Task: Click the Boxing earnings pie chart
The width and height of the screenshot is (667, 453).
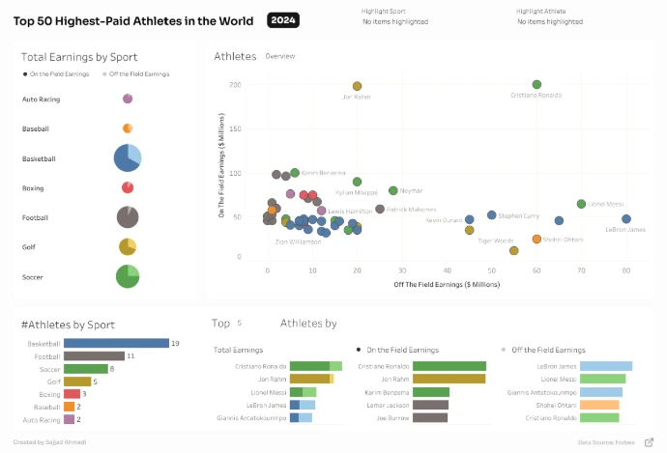Action: (x=128, y=187)
